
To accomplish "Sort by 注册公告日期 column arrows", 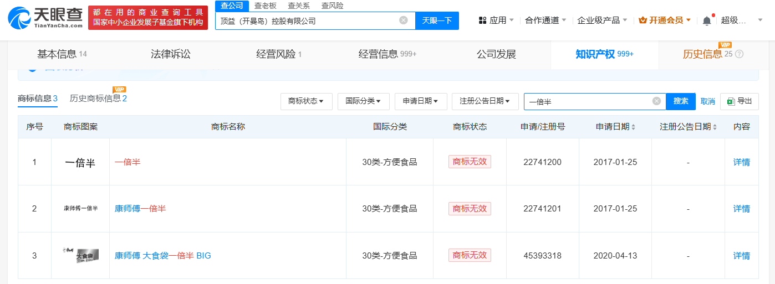I will coord(715,127).
